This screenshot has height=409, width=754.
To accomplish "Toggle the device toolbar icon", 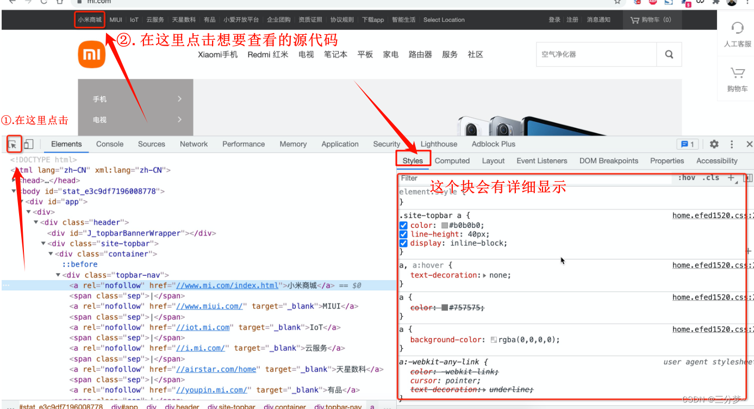I will click(x=28, y=144).
